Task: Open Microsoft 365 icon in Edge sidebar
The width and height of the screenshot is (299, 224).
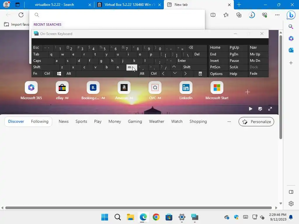Action: [291, 38]
